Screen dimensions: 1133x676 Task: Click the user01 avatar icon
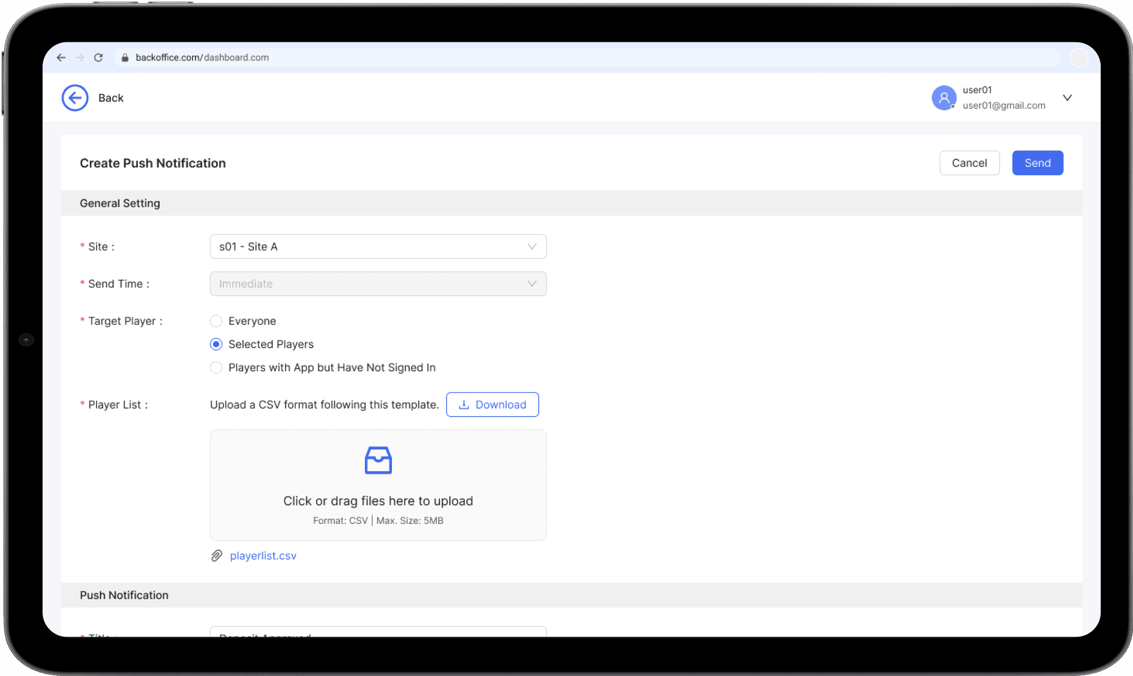coord(943,98)
